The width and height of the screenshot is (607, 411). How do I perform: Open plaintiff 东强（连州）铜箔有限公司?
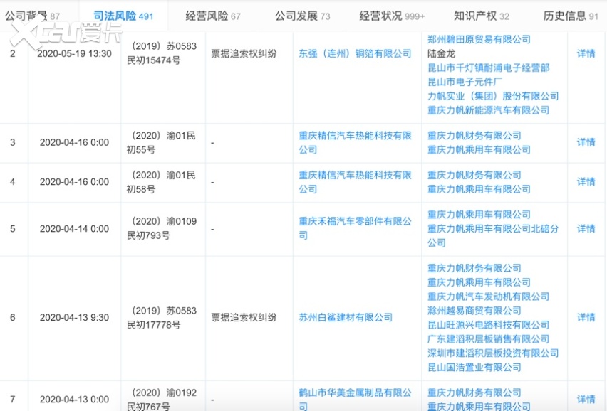click(355, 54)
